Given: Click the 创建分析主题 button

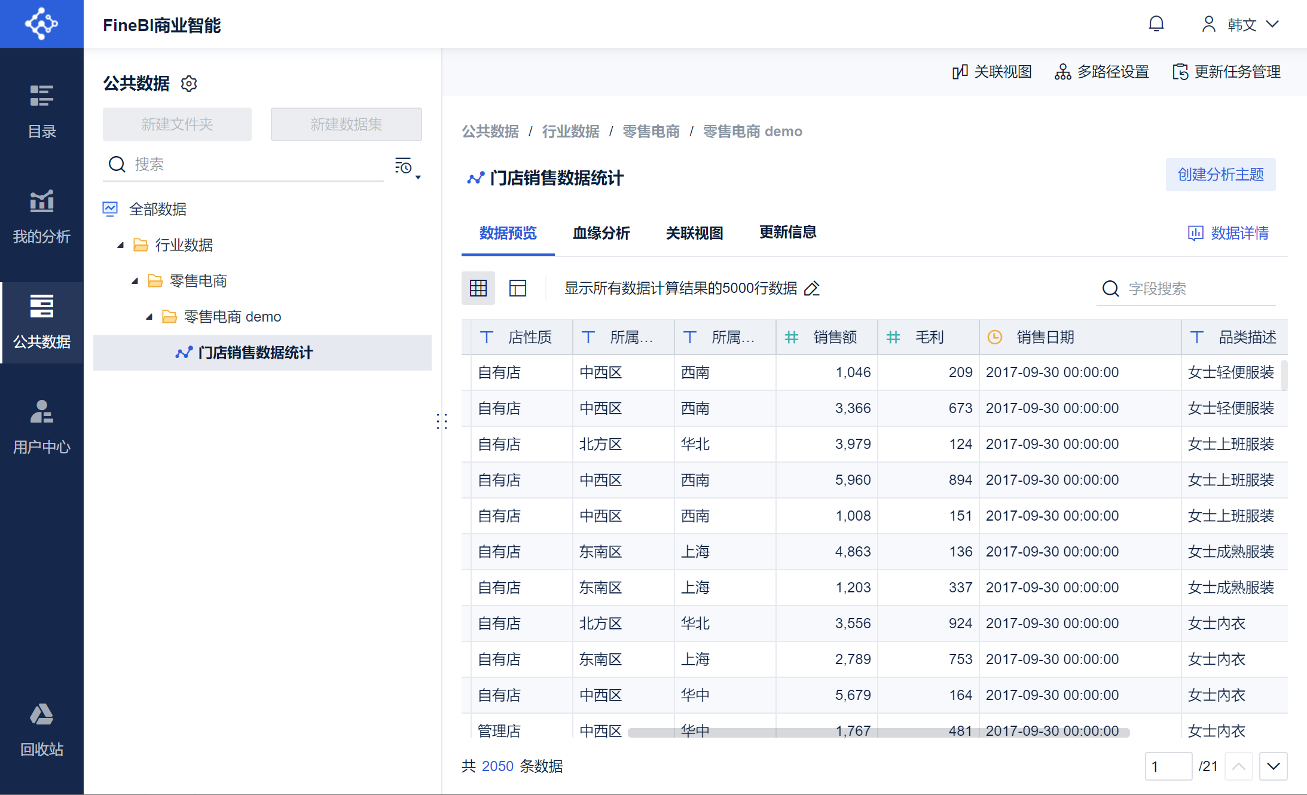Looking at the screenshot, I should [x=1220, y=175].
